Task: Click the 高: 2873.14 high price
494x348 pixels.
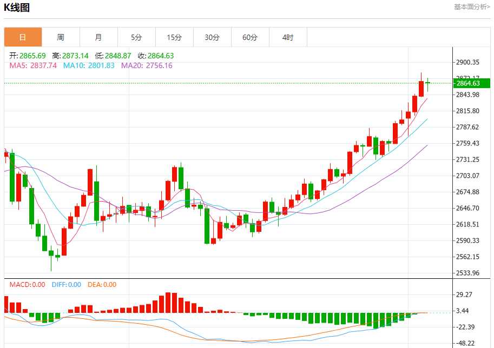Action: (x=70, y=56)
